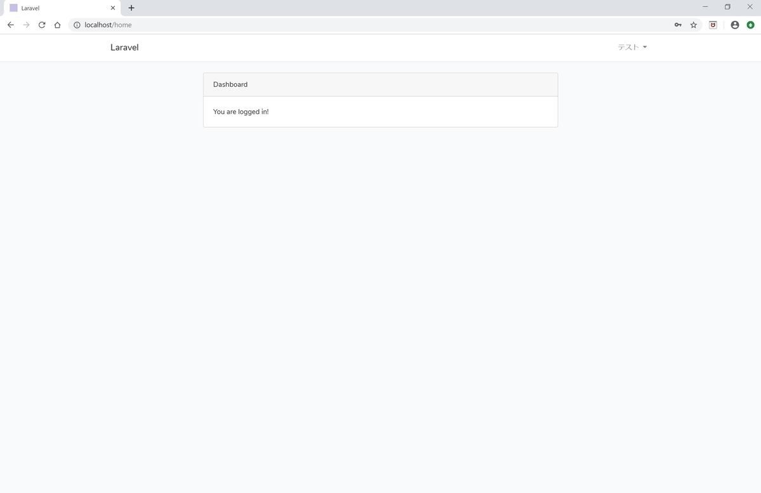Click the Dashboard card header
Screen dimensions: 761x493
pyautogui.click(x=230, y=84)
